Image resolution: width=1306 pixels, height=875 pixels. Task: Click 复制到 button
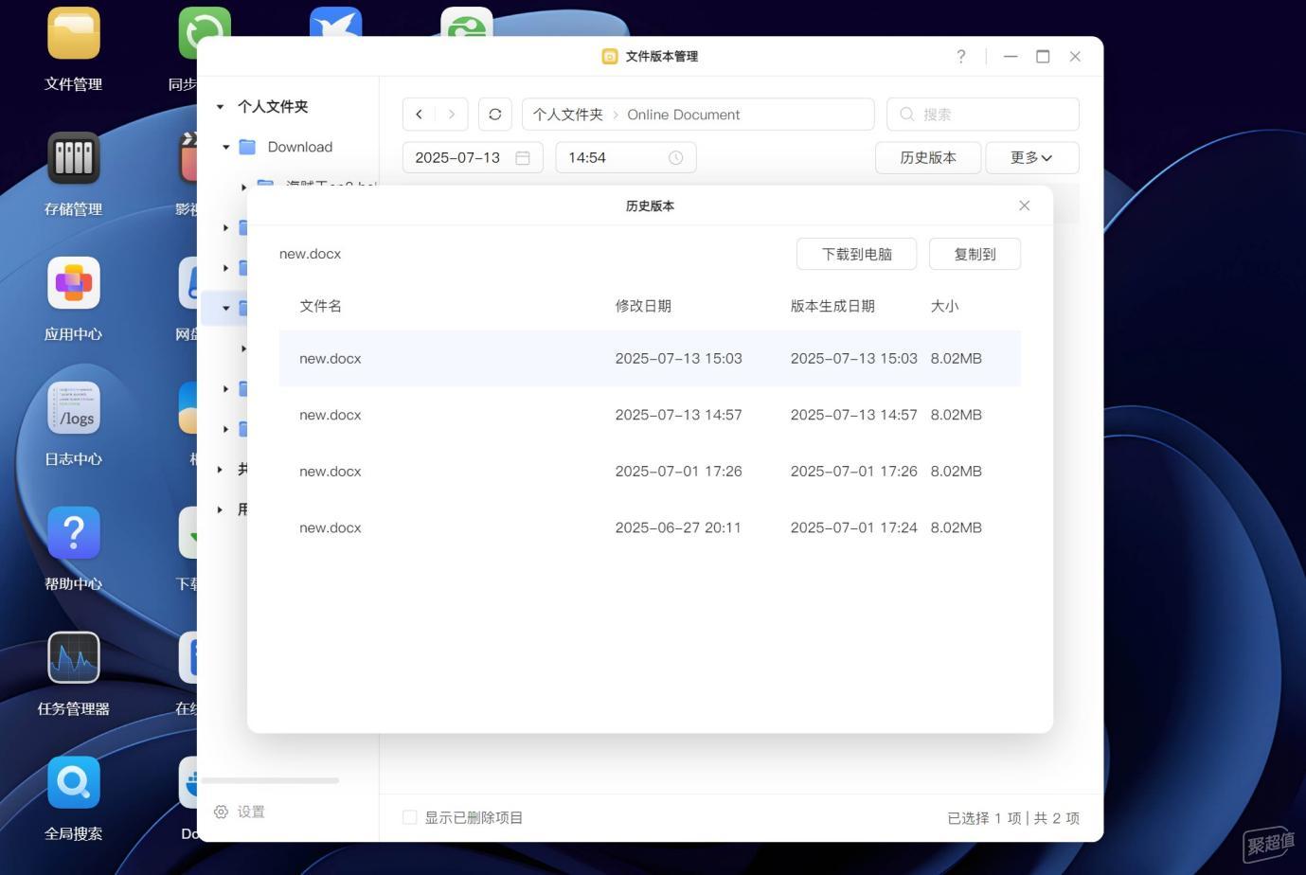click(975, 254)
